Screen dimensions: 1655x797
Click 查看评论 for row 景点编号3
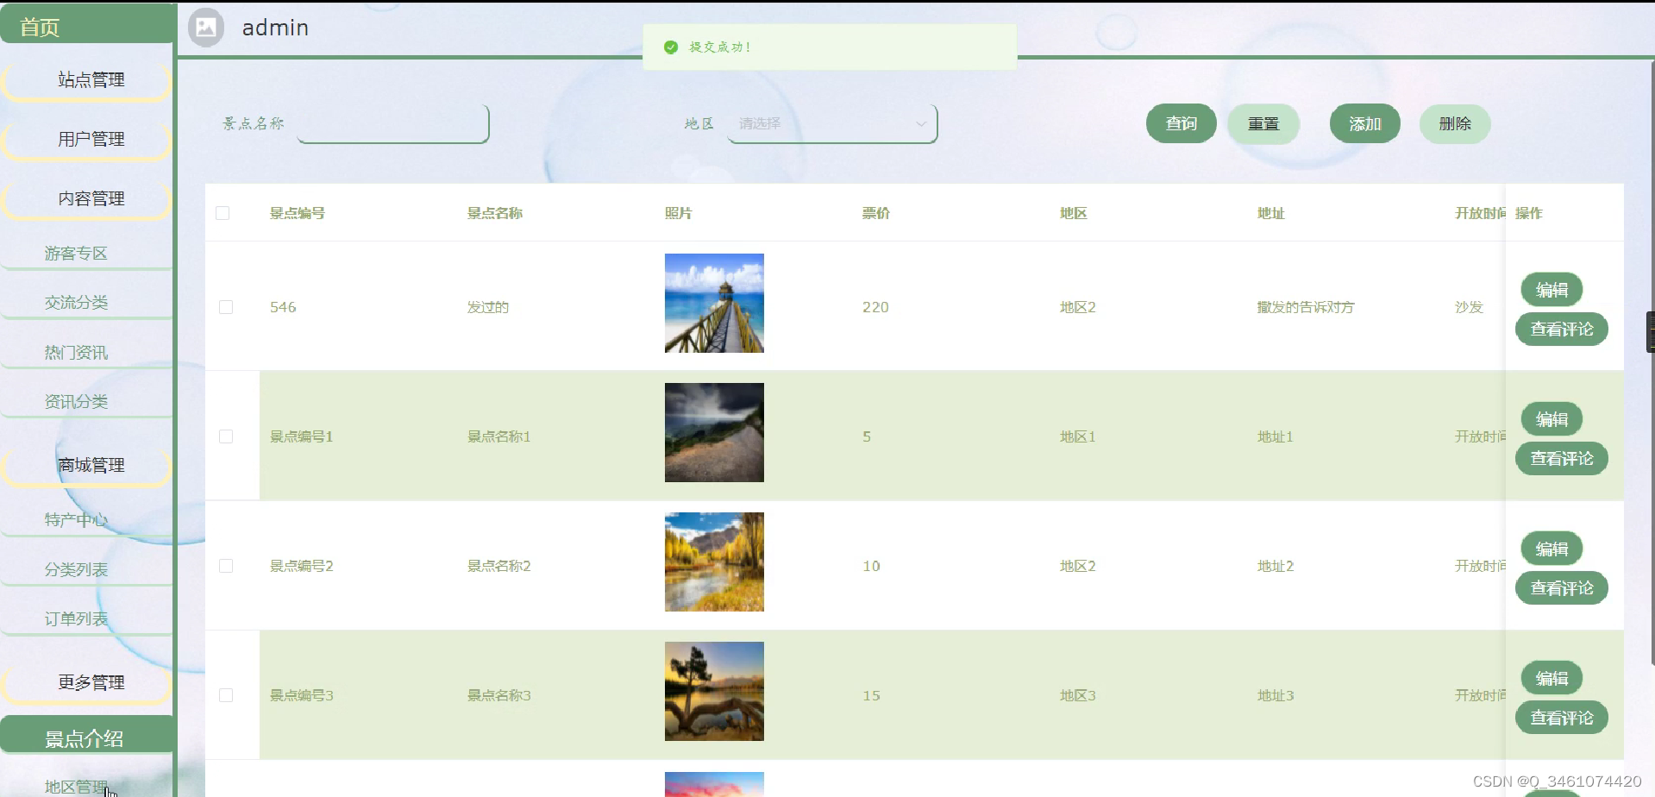pos(1562,718)
